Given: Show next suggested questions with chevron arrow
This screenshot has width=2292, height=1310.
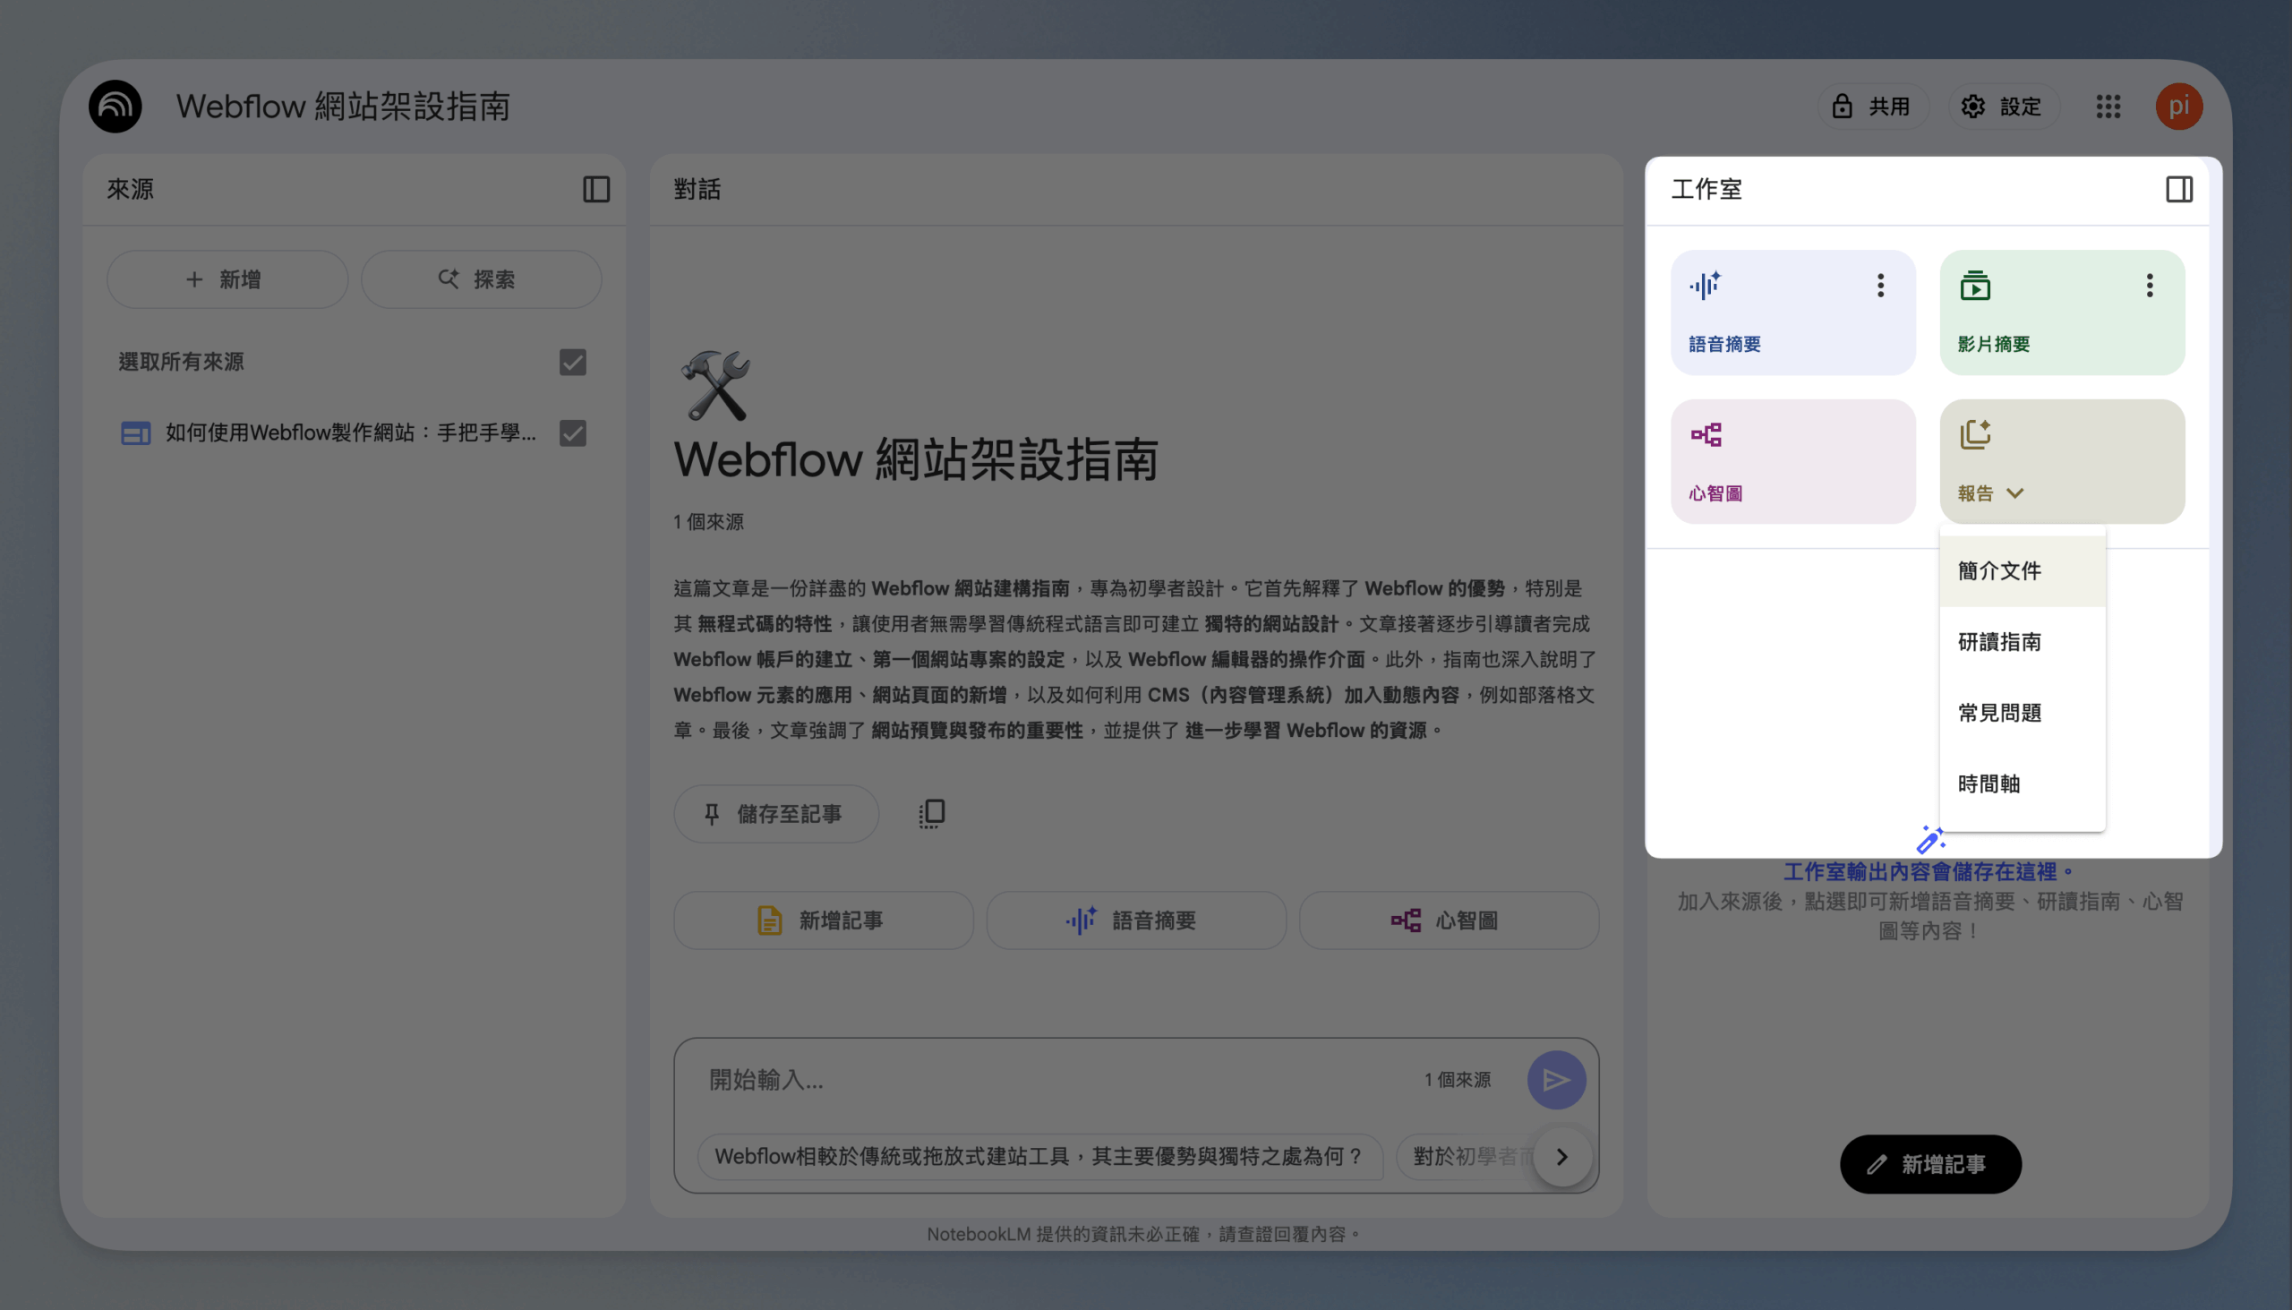Looking at the screenshot, I should point(1562,1156).
